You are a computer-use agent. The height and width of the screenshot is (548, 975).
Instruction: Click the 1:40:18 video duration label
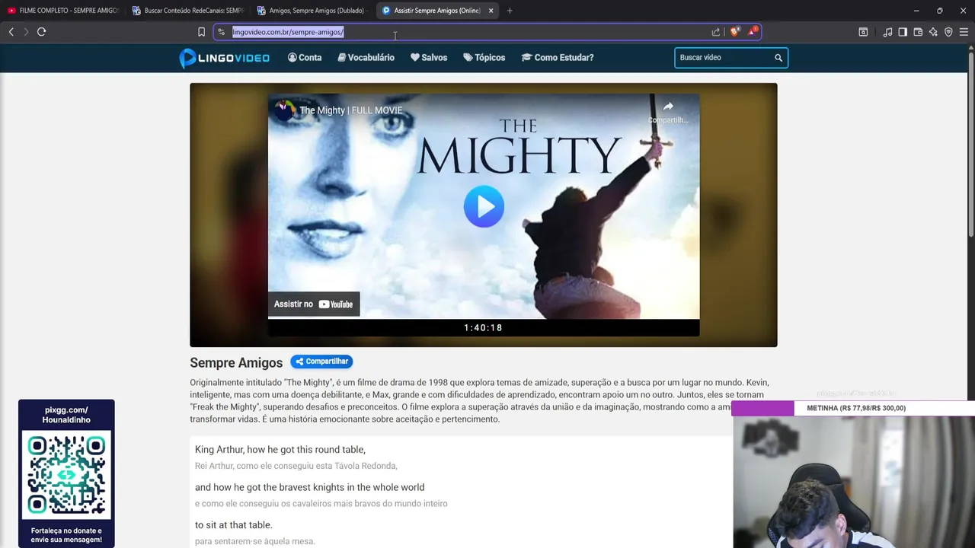coord(484,328)
